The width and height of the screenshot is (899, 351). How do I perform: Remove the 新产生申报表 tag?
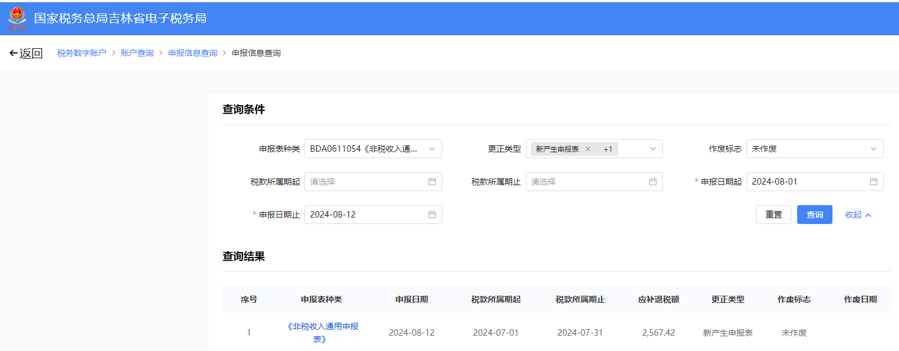(x=588, y=149)
